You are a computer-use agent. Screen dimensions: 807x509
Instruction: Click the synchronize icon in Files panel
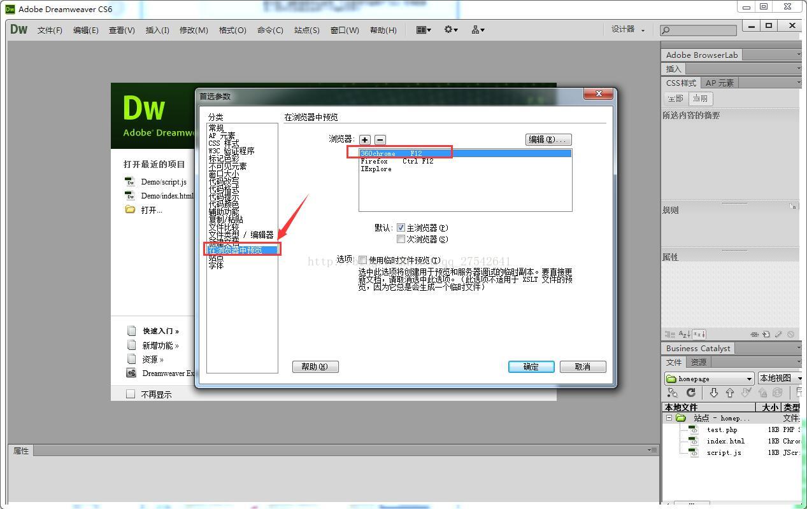tap(778, 393)
